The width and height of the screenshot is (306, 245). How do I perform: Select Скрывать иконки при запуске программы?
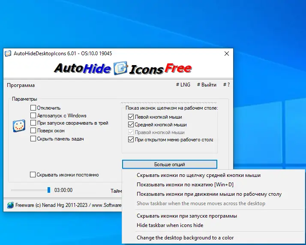pos(213,216)
